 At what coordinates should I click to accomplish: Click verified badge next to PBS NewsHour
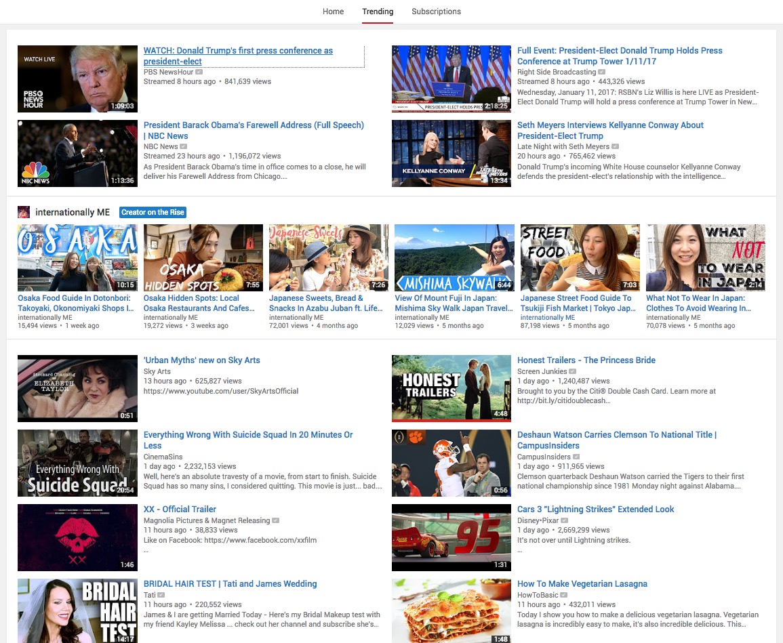pyautogui.click(x=199, y=72)
